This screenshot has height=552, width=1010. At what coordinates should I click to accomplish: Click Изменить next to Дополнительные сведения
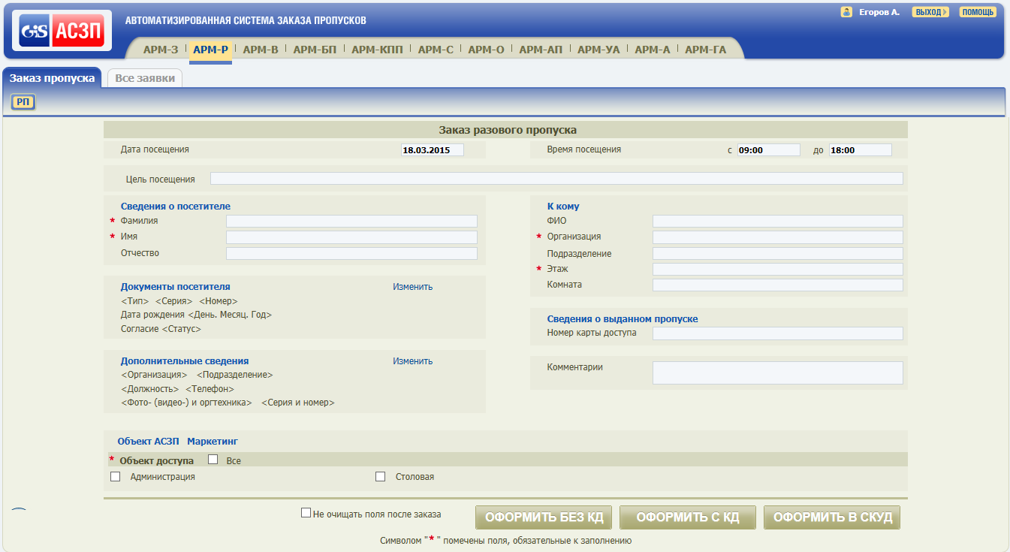point(413,361)
